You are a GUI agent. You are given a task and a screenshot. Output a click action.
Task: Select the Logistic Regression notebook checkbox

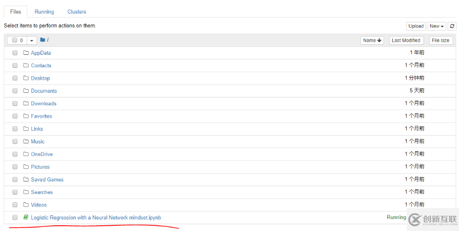pos(15,217)
